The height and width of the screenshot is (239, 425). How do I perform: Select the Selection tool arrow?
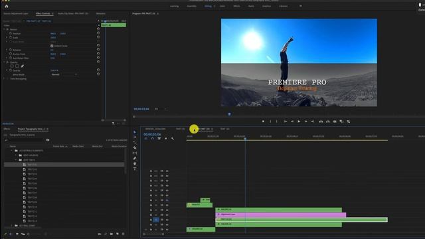coord(135,132)
